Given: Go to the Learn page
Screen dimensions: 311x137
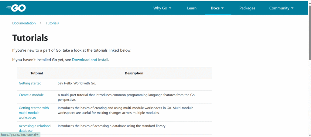Looking at the screenshot, I should pyautogui.click(x=192, y=8).
